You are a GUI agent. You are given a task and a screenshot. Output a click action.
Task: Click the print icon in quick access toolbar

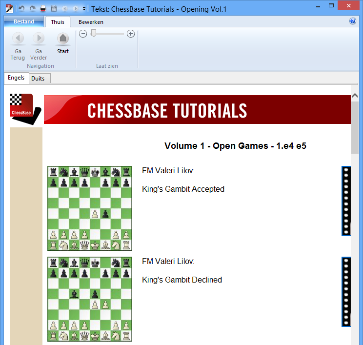click(43, 9)
